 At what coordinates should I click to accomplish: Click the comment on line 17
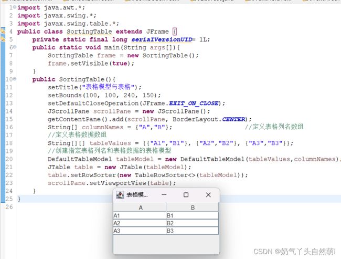pyautogui.click(x=77, y=135)
